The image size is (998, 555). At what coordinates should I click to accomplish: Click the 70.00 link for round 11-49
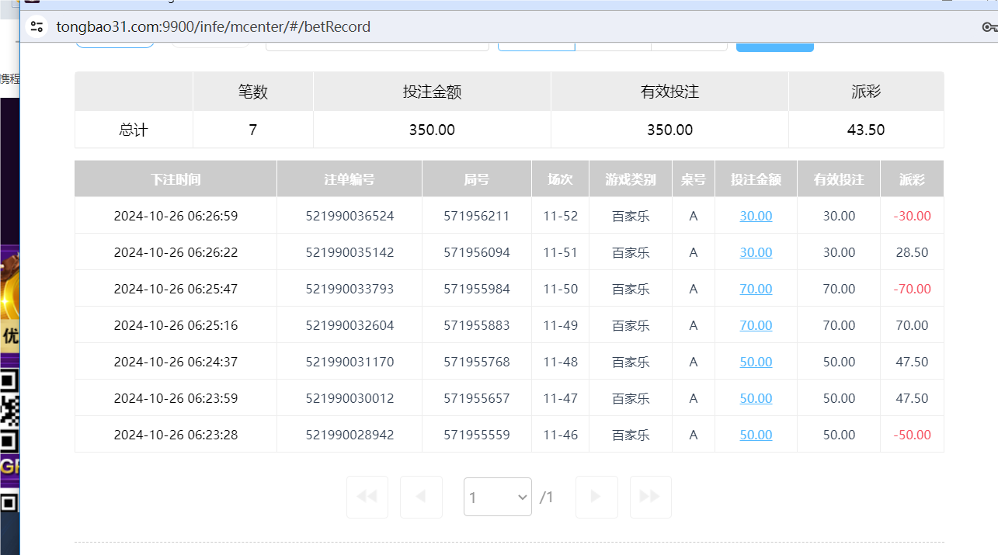755,324
